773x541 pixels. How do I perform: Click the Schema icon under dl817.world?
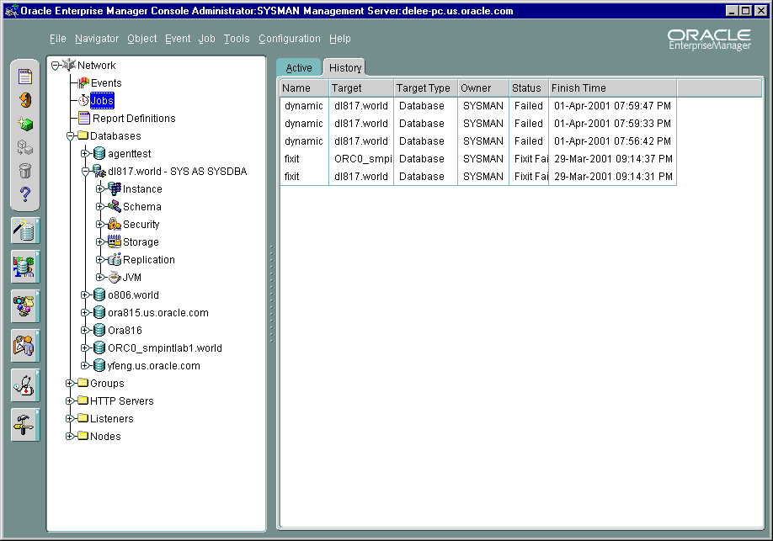115,206
